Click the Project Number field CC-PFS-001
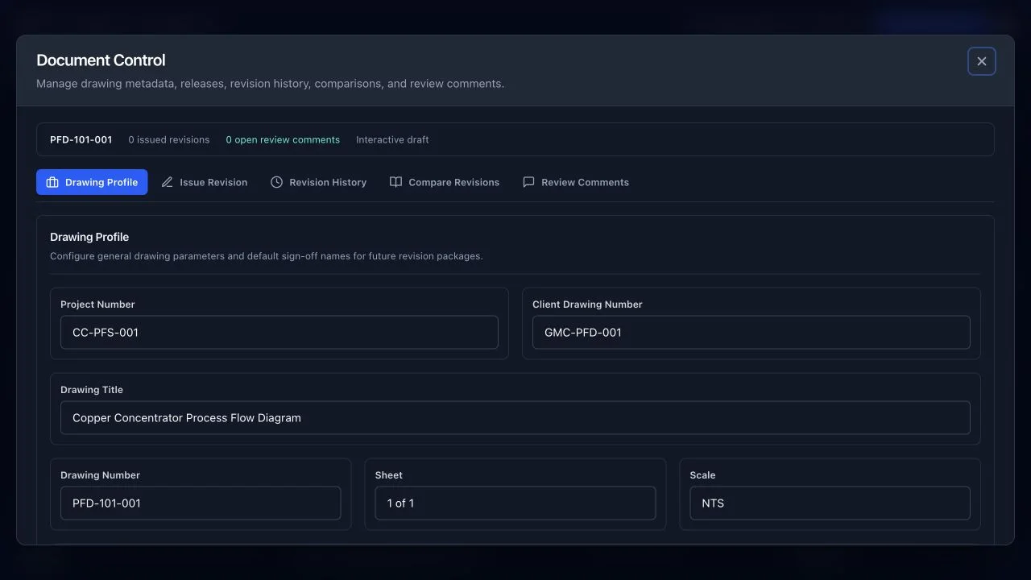The width and height of the screenshot is (1031, 580). pyautogui.click(x=279, y=332)
